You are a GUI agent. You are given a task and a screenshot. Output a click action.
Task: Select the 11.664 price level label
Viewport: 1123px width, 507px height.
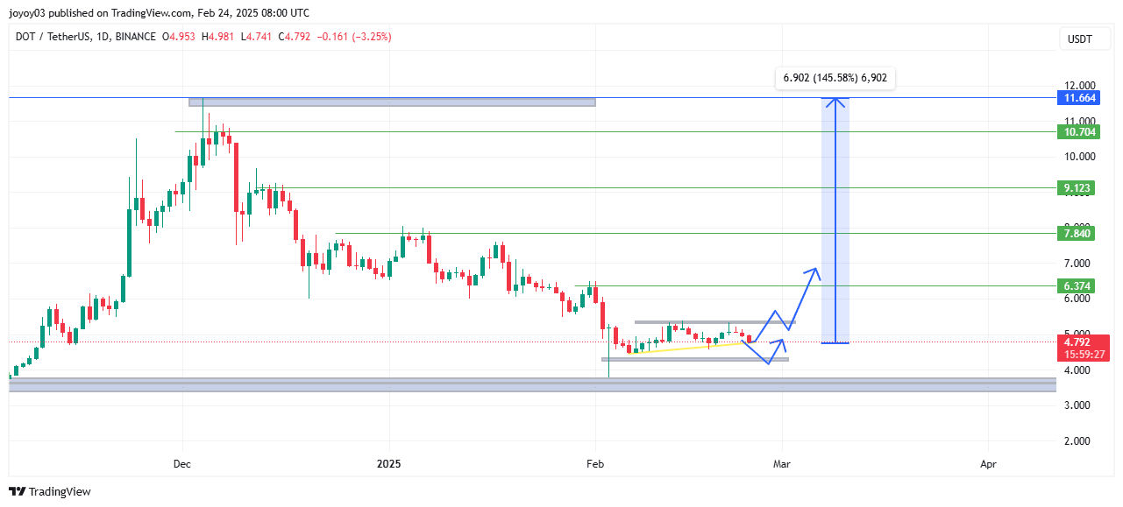pos(1077,97)
